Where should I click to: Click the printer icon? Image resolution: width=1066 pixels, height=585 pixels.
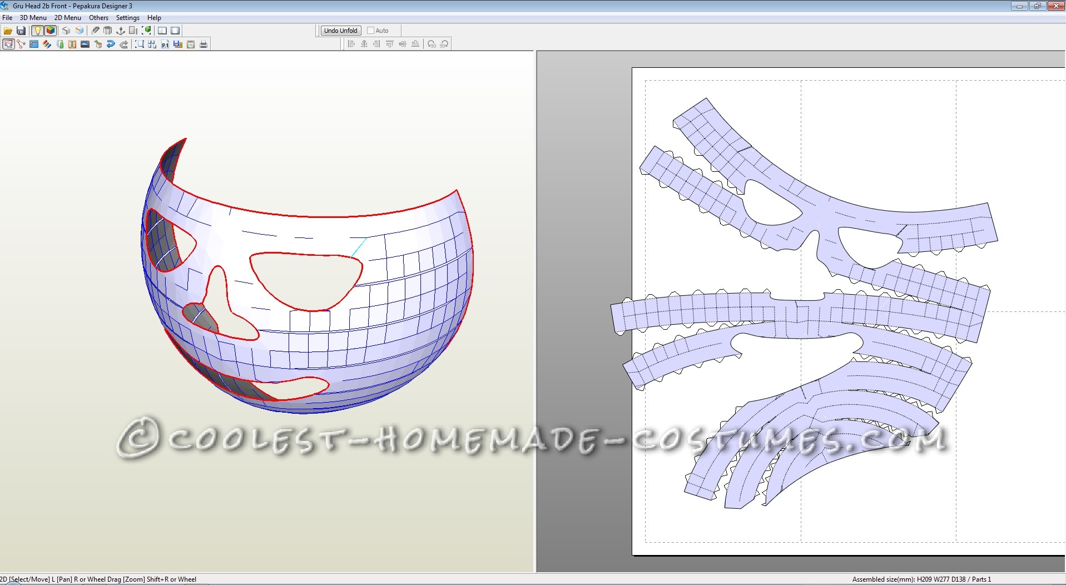204,44
